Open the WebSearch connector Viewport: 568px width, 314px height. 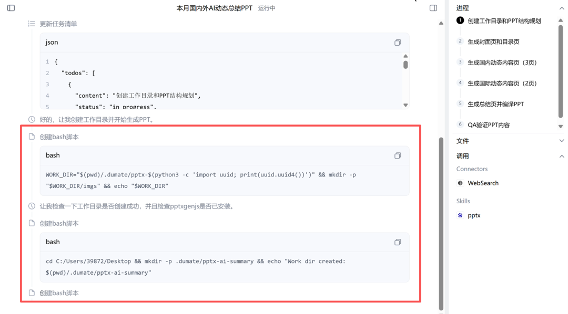(x=483, y=183)
